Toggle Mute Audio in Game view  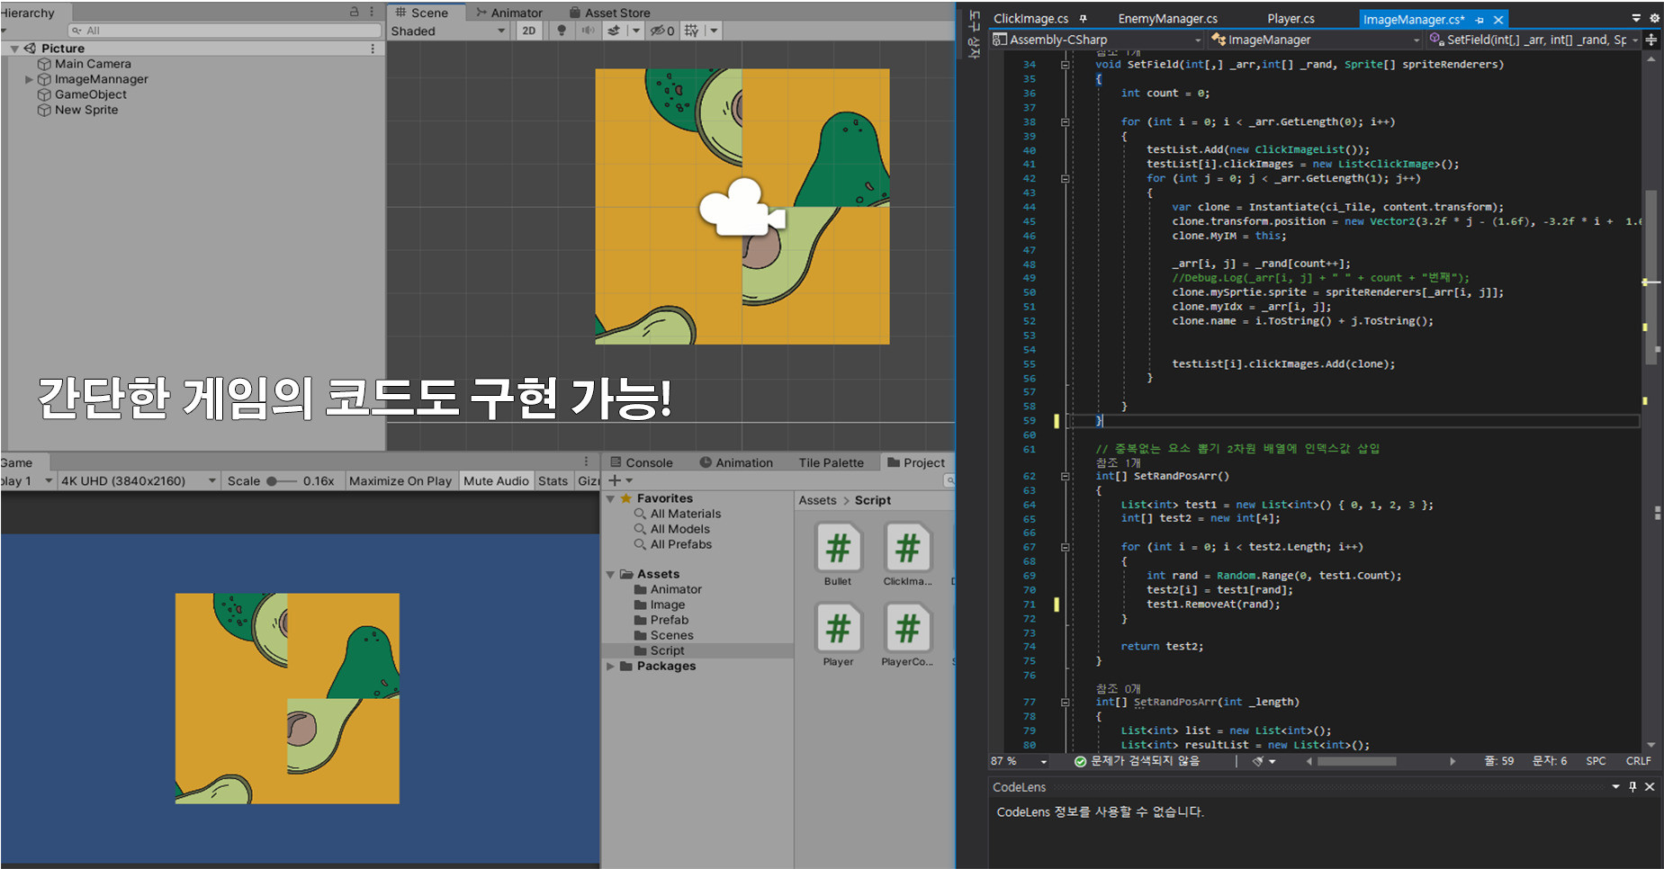pos(496,481)
